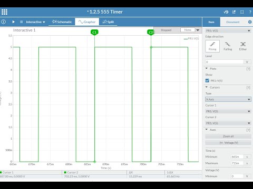253x189 pixels.
Task: Toggle fullscreen mode icon
Action: 242,12
